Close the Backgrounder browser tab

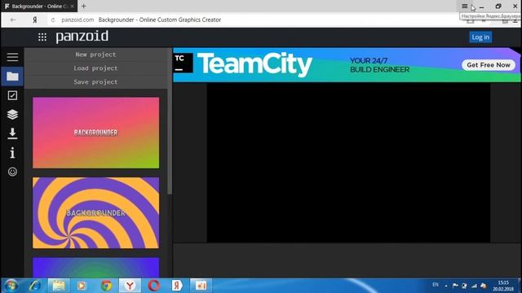pyautogui.click(x=73, y=7)
